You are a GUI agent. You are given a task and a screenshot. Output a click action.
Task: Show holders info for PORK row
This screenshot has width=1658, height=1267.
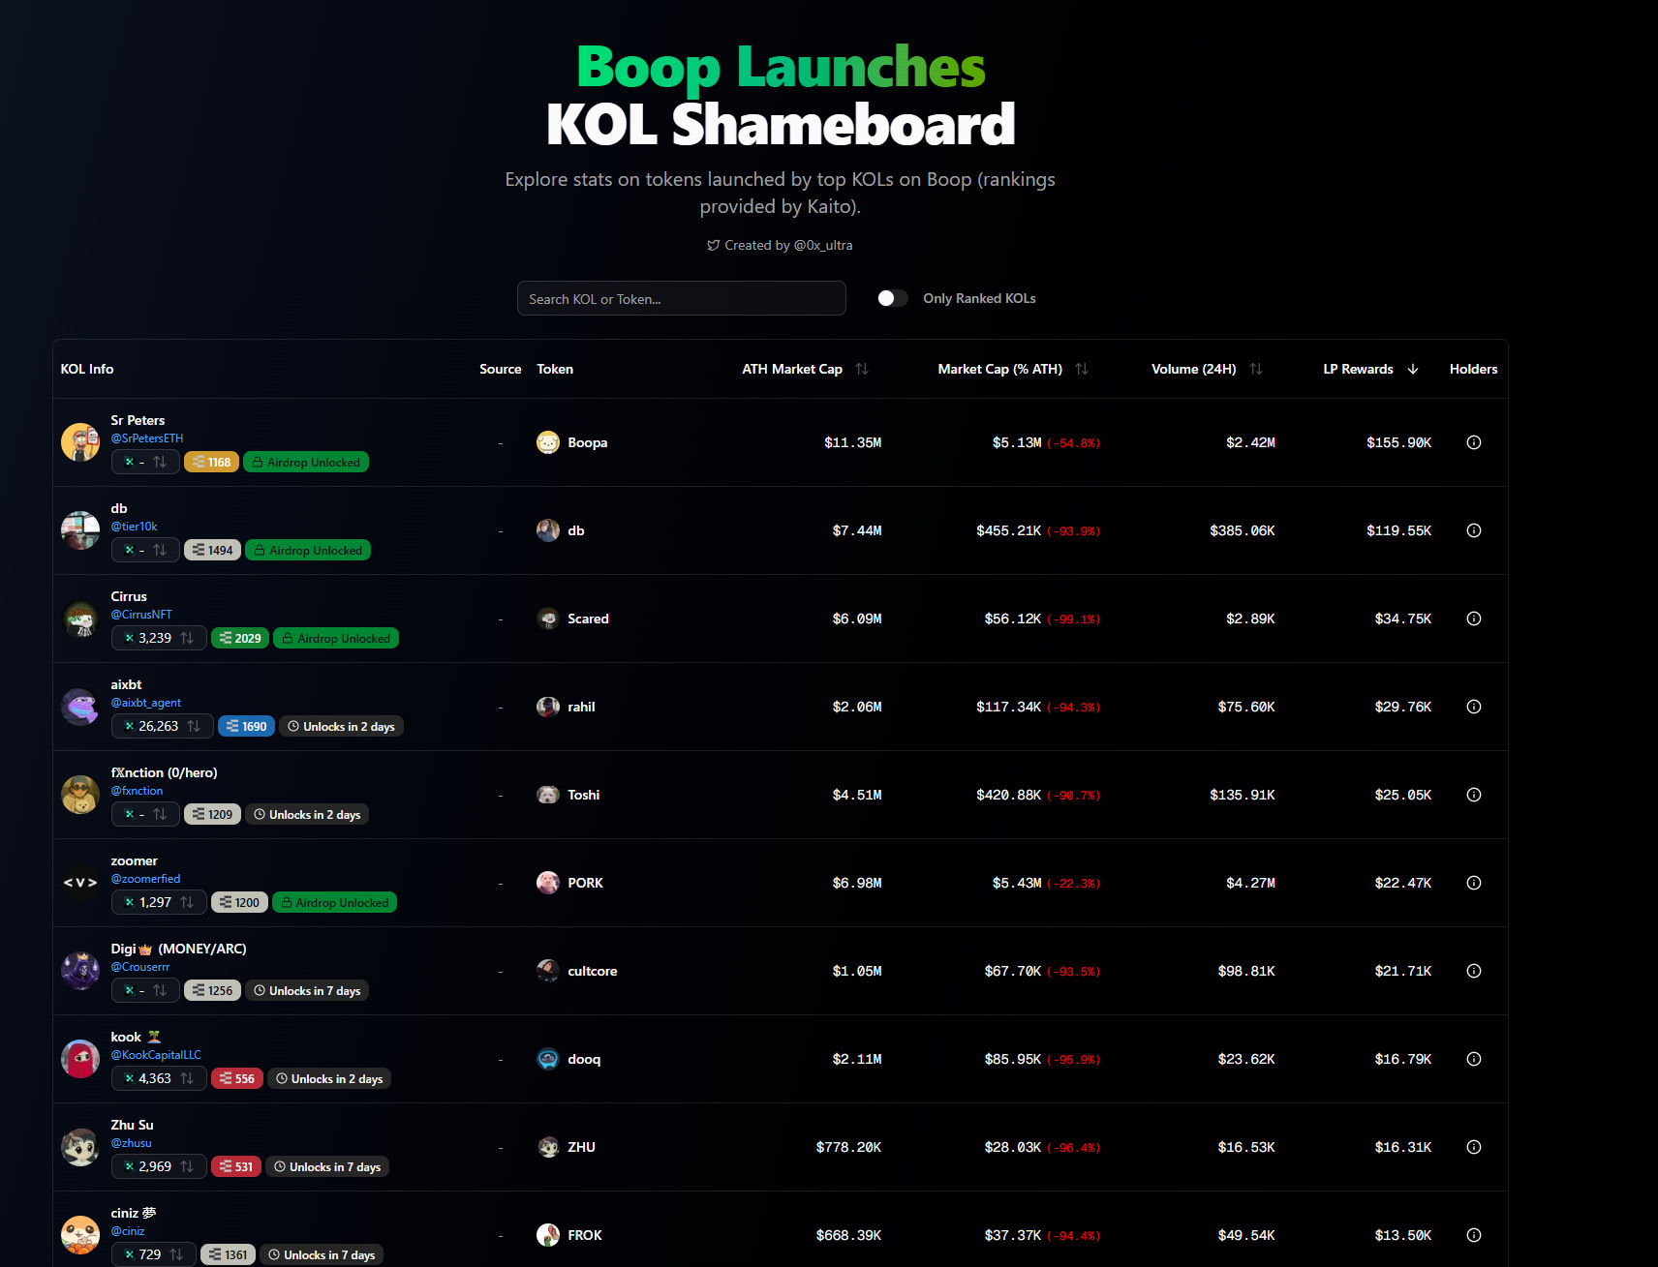coord(1474,883)
